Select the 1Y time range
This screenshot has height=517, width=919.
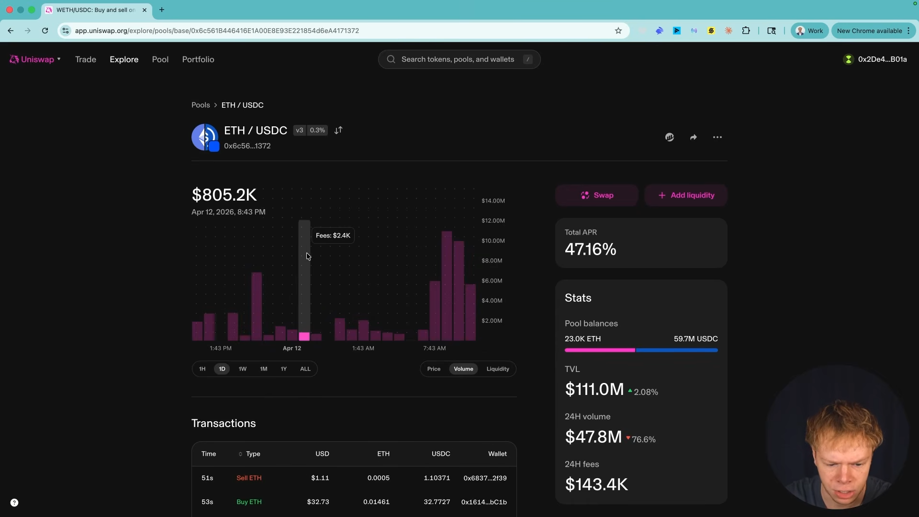point(284,369)
